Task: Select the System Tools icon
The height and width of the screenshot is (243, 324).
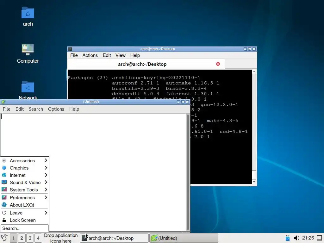Action: 4,190
